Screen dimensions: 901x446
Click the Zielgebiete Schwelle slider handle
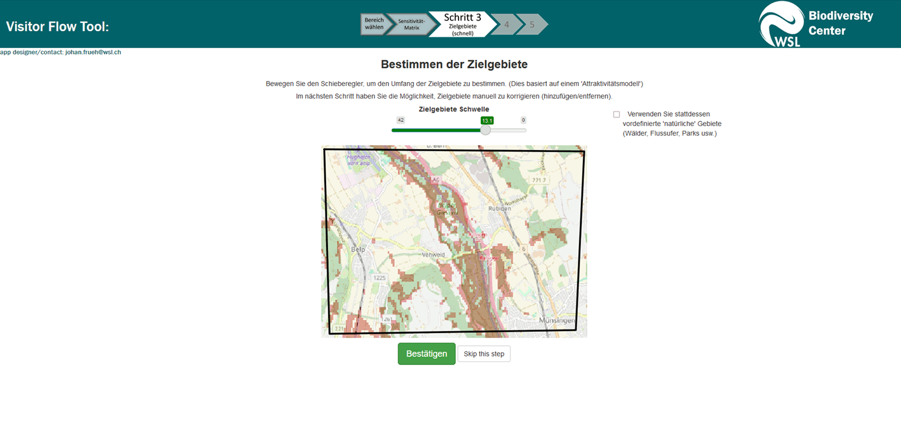[x=485, y=130]
